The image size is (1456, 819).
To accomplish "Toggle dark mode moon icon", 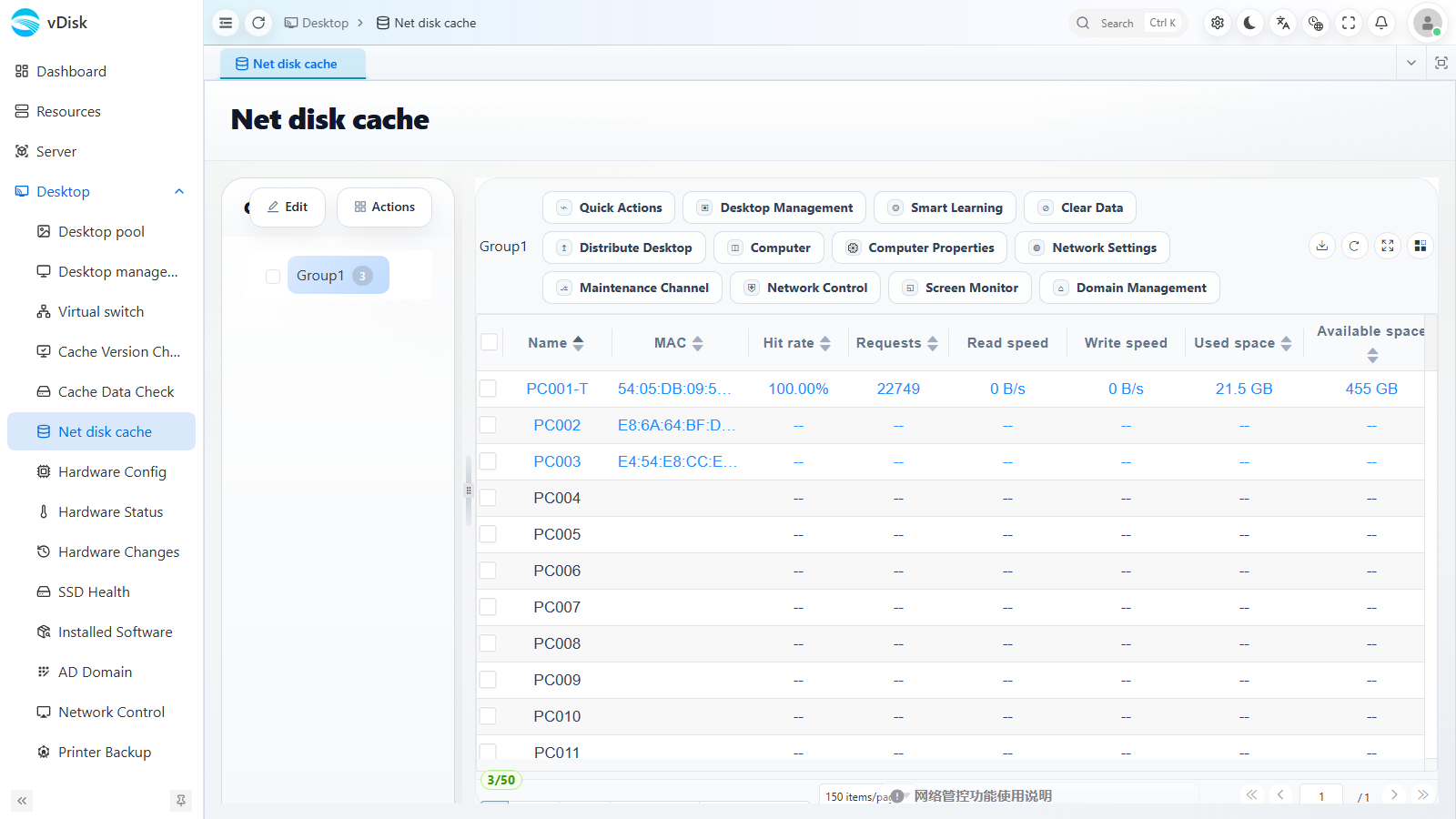I will coord(1250,23).
